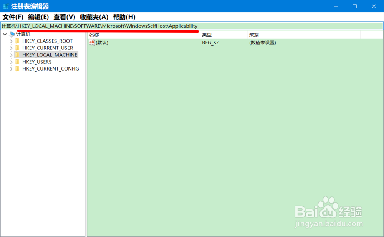Open the 帮助(H) menu
Viewport: 384px width, 237px height.
(124, 17)
